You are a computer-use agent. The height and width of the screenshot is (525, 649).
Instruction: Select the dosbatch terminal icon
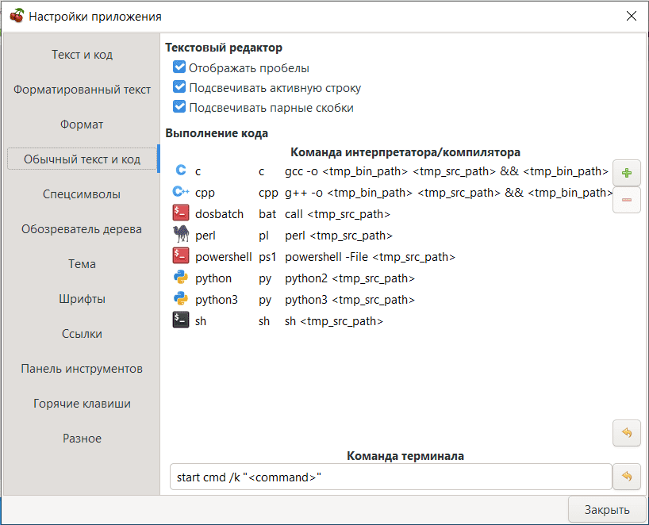click(181, 214)
